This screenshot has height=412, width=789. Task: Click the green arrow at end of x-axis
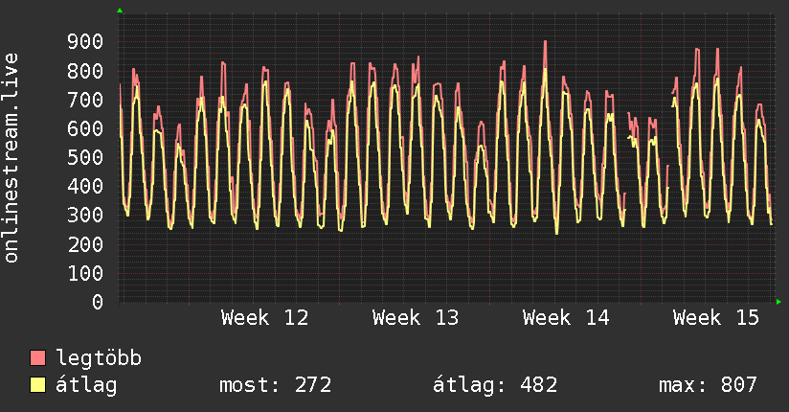pyautogui.click(x=778, y=302)
